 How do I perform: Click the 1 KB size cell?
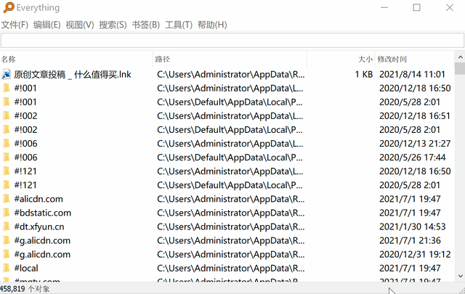(364, 74)
